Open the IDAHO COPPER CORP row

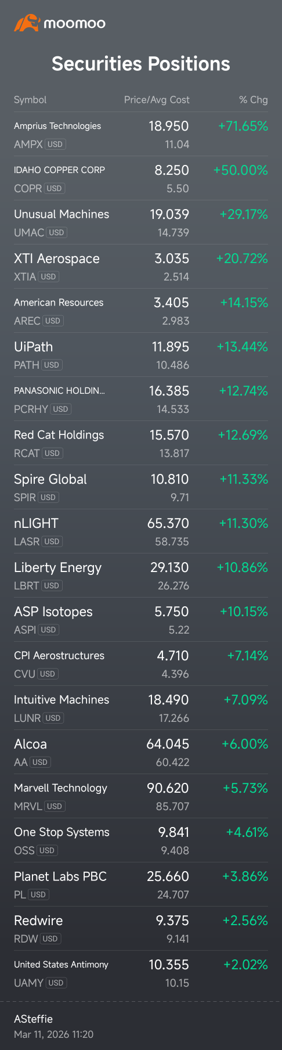coord(141,178)
